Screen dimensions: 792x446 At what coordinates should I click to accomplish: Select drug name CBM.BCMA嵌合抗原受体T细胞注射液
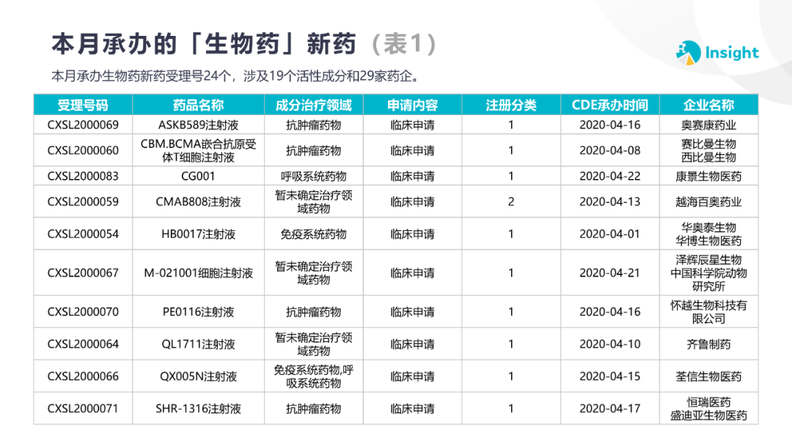198,150
